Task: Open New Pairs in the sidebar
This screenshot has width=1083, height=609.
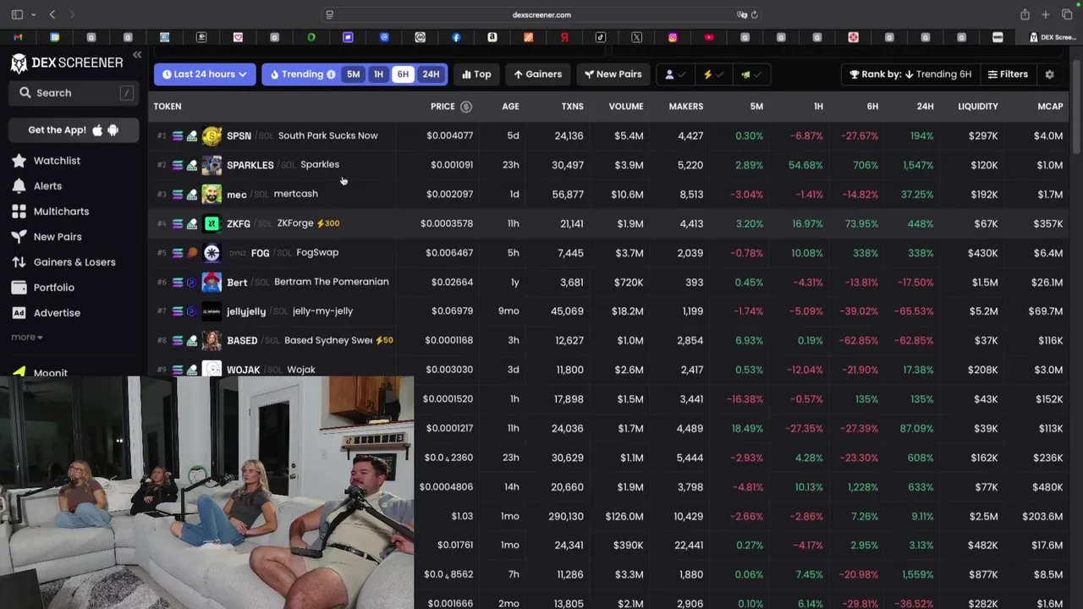Action: pyautogui.click(x=58, y=237)
